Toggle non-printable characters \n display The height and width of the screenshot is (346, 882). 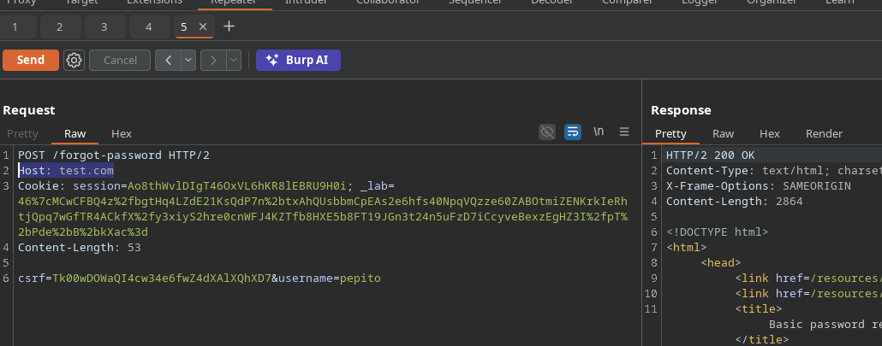pyautogui.click(x=599, y=132)
